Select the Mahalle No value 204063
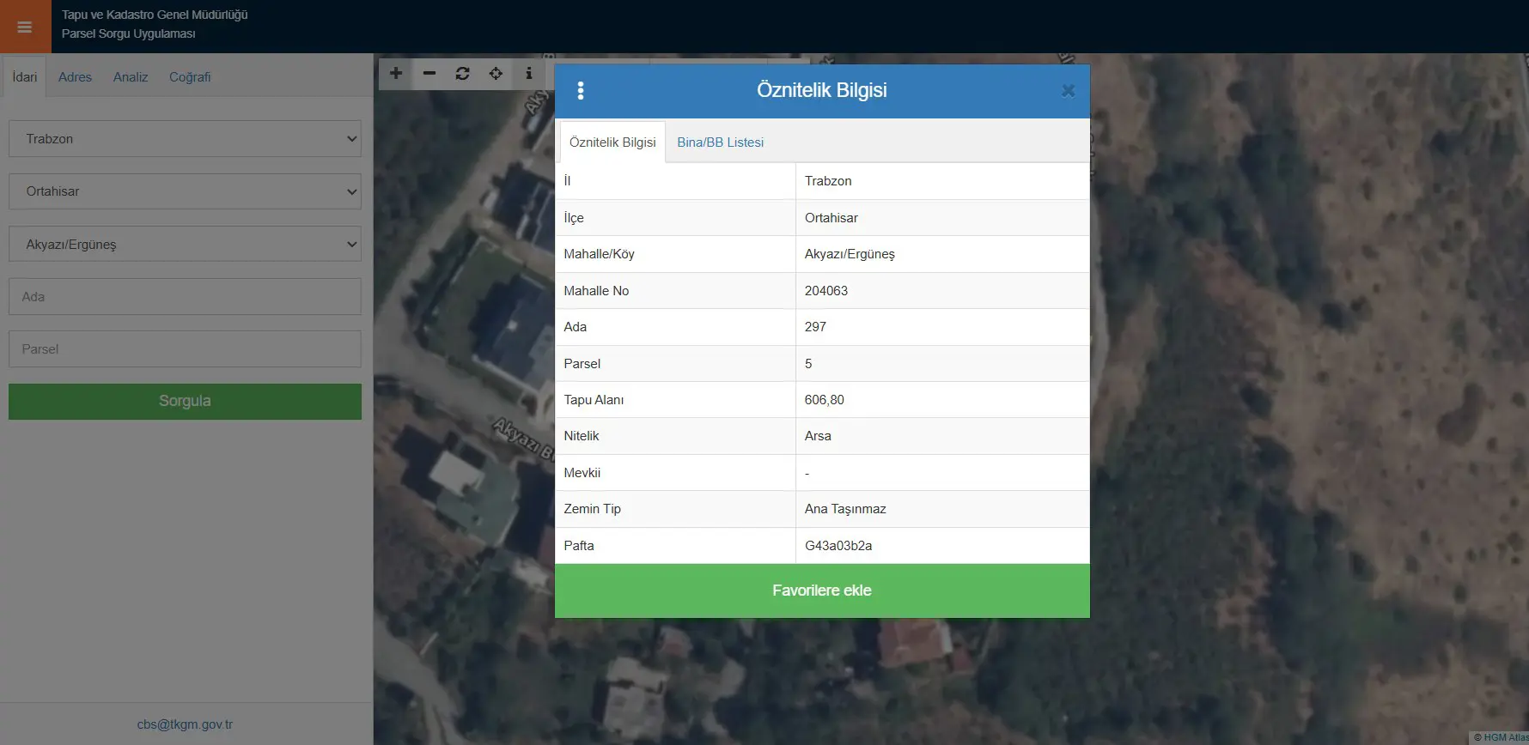The image size is (1529, 745). coord(826,291)
